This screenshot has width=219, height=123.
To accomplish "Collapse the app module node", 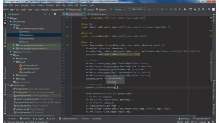I will tap(8, 18).
